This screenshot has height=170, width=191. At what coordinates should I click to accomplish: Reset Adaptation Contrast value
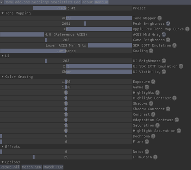(x=176, y=120)
